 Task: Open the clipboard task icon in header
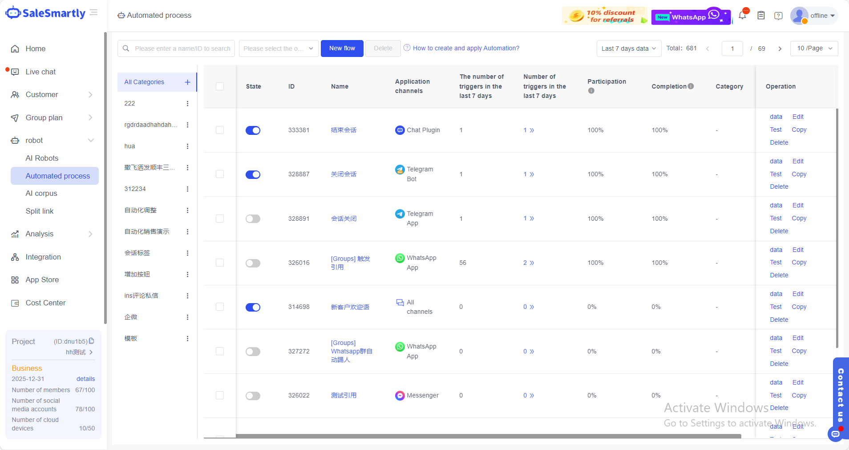[761, 16]
